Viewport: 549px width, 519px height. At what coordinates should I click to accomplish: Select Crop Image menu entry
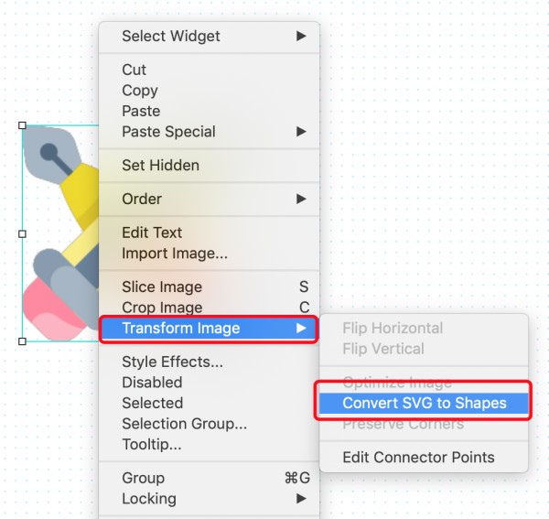pyautogui.click(x=209, y=307)
